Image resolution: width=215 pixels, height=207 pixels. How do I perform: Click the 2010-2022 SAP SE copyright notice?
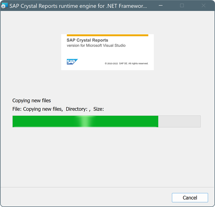[x=126, y=63]
